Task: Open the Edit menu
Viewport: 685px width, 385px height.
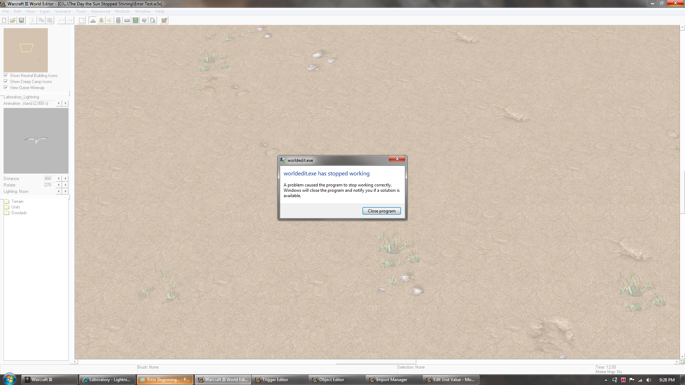Action: pyautogui.click(x=17, y=11)
